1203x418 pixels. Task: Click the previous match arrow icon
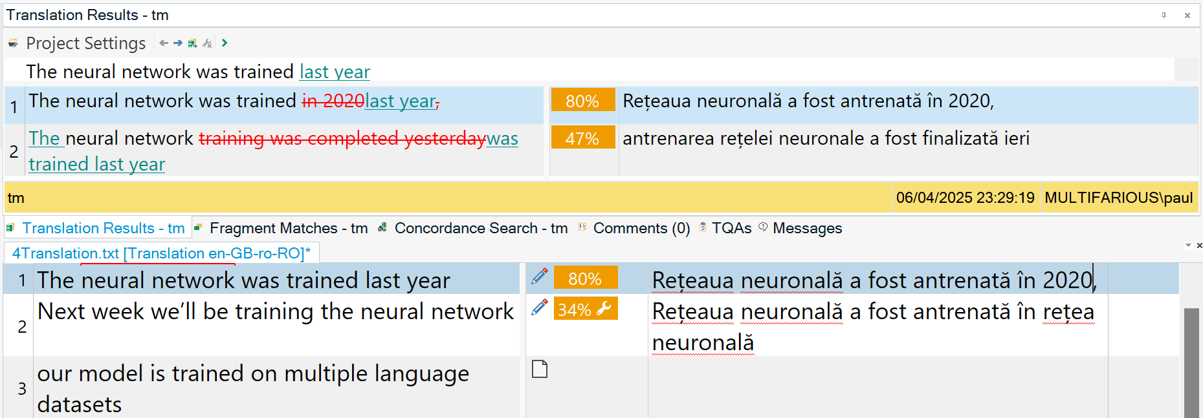164,43
